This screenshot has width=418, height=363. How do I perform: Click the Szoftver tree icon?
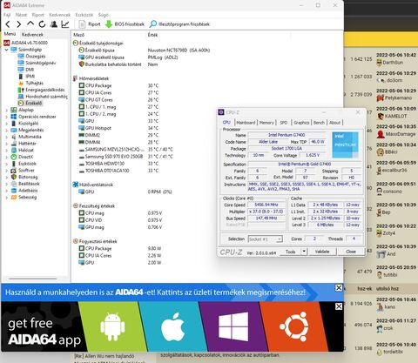tap(14, 171)
